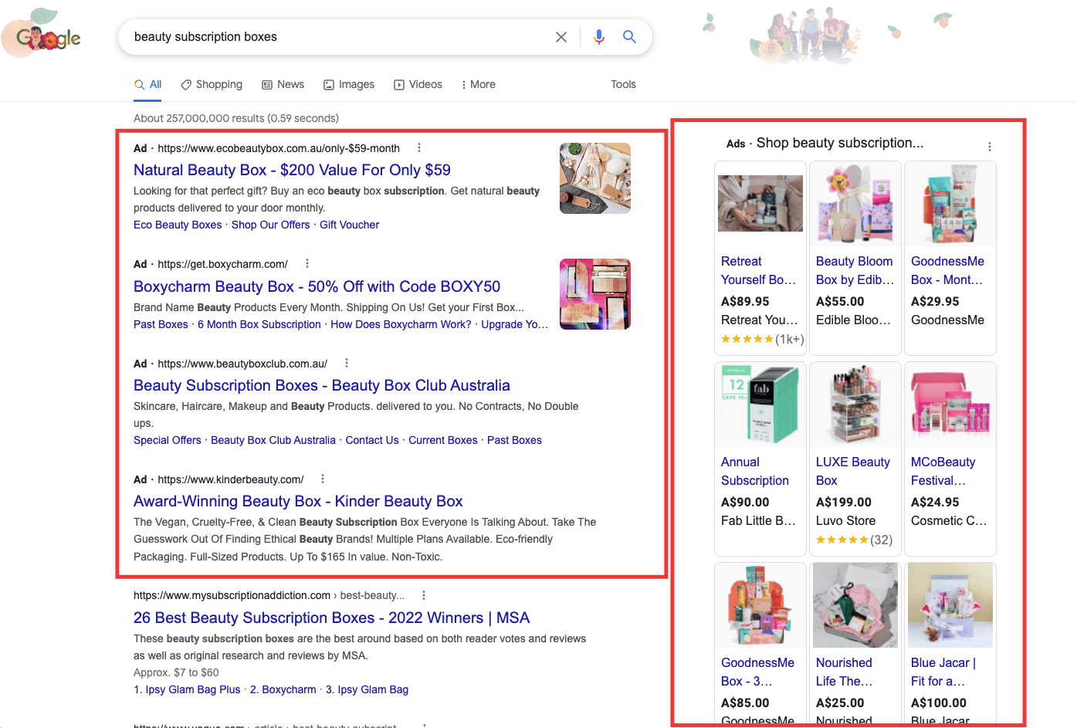This screenshot has width=1077, height=728.
Task: Open MCoBeauty Festival product image
Action: 950,405
